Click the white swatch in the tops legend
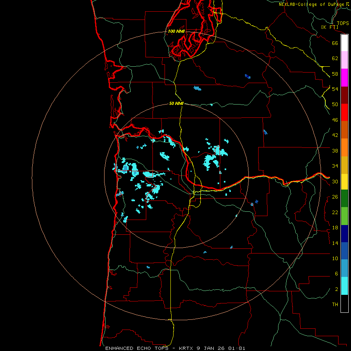351x351 pixels. [x=344, y=43]
